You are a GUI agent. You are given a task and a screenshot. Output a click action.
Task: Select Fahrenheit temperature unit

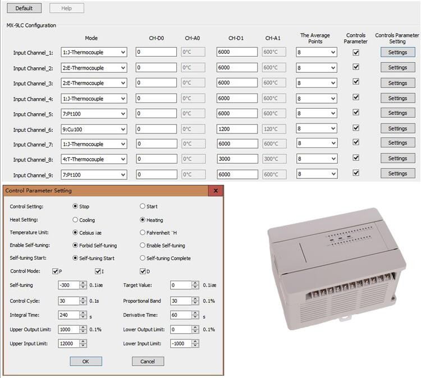(143, 232)
